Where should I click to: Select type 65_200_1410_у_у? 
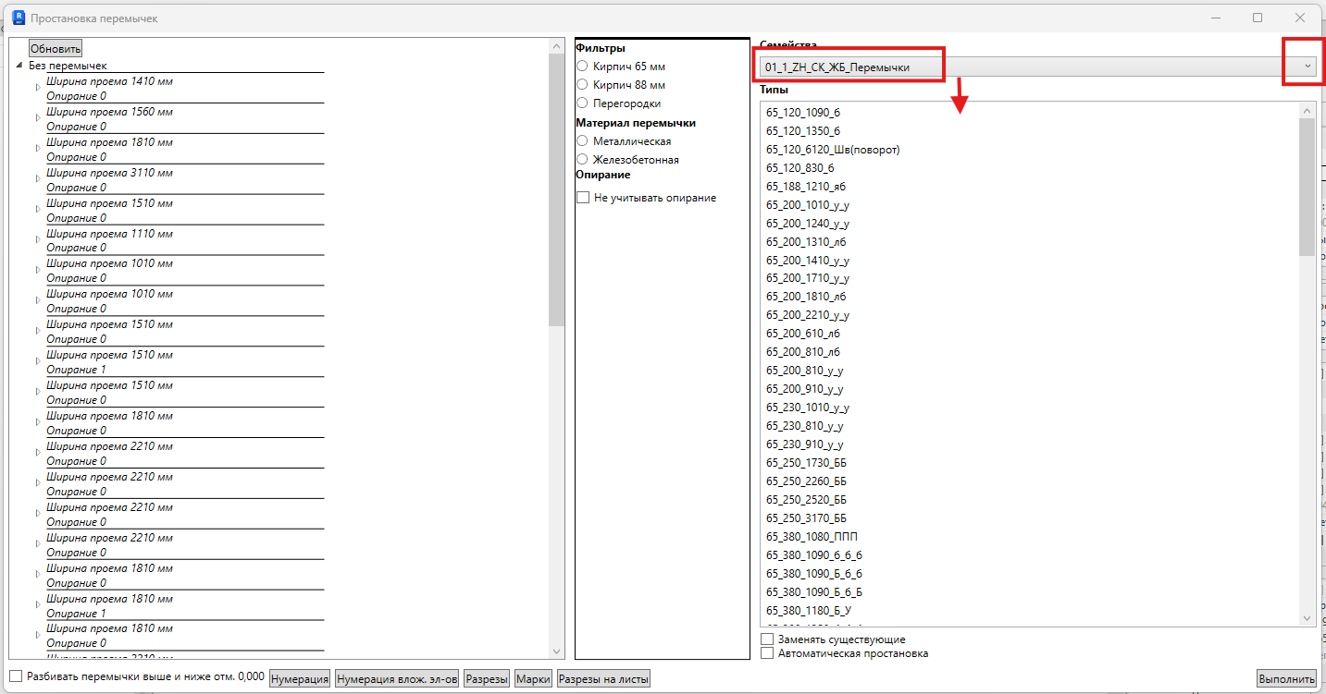(808, 261)
